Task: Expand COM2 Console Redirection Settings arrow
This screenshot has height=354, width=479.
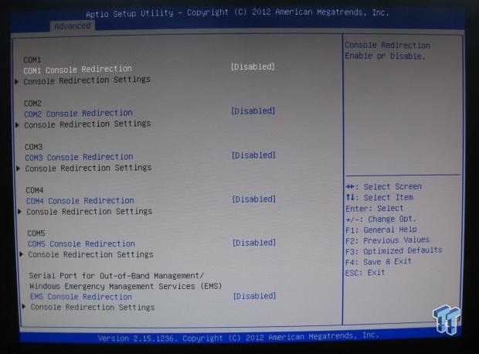Action: click(18, 125)
